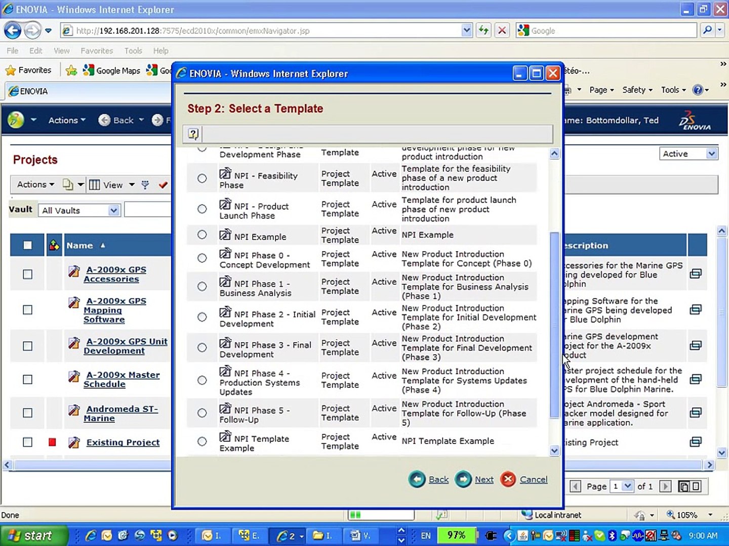Open the Andromeda ST-Marine project link
This screenshot has width=729, height=546.
click(x=121, y=414)
